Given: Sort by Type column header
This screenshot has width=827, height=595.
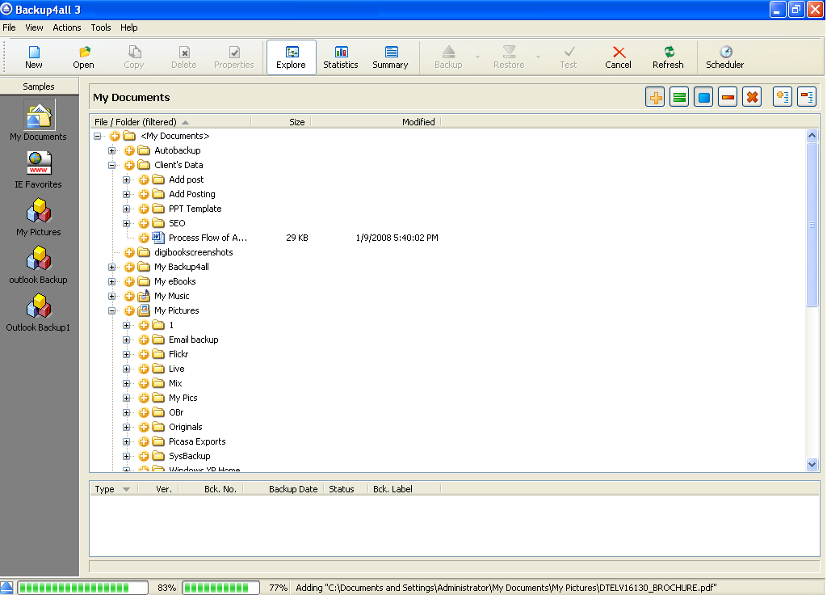Looking at the screenshot, I should 114,489.
